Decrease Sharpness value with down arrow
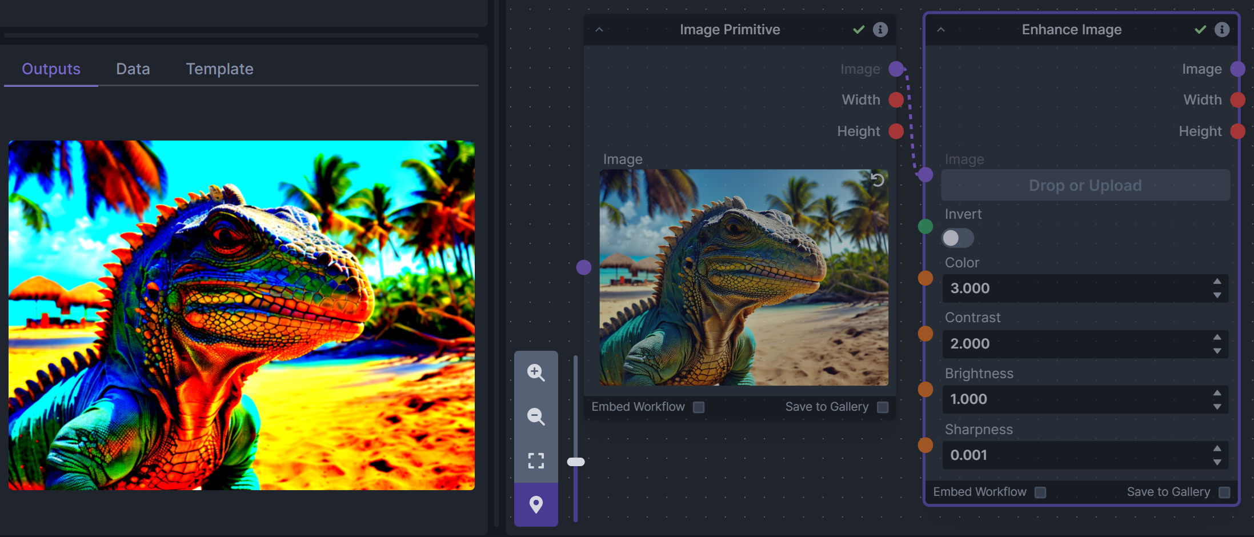The height and width of the screenshot is (537, 1254). click(x=1217, y=462)
